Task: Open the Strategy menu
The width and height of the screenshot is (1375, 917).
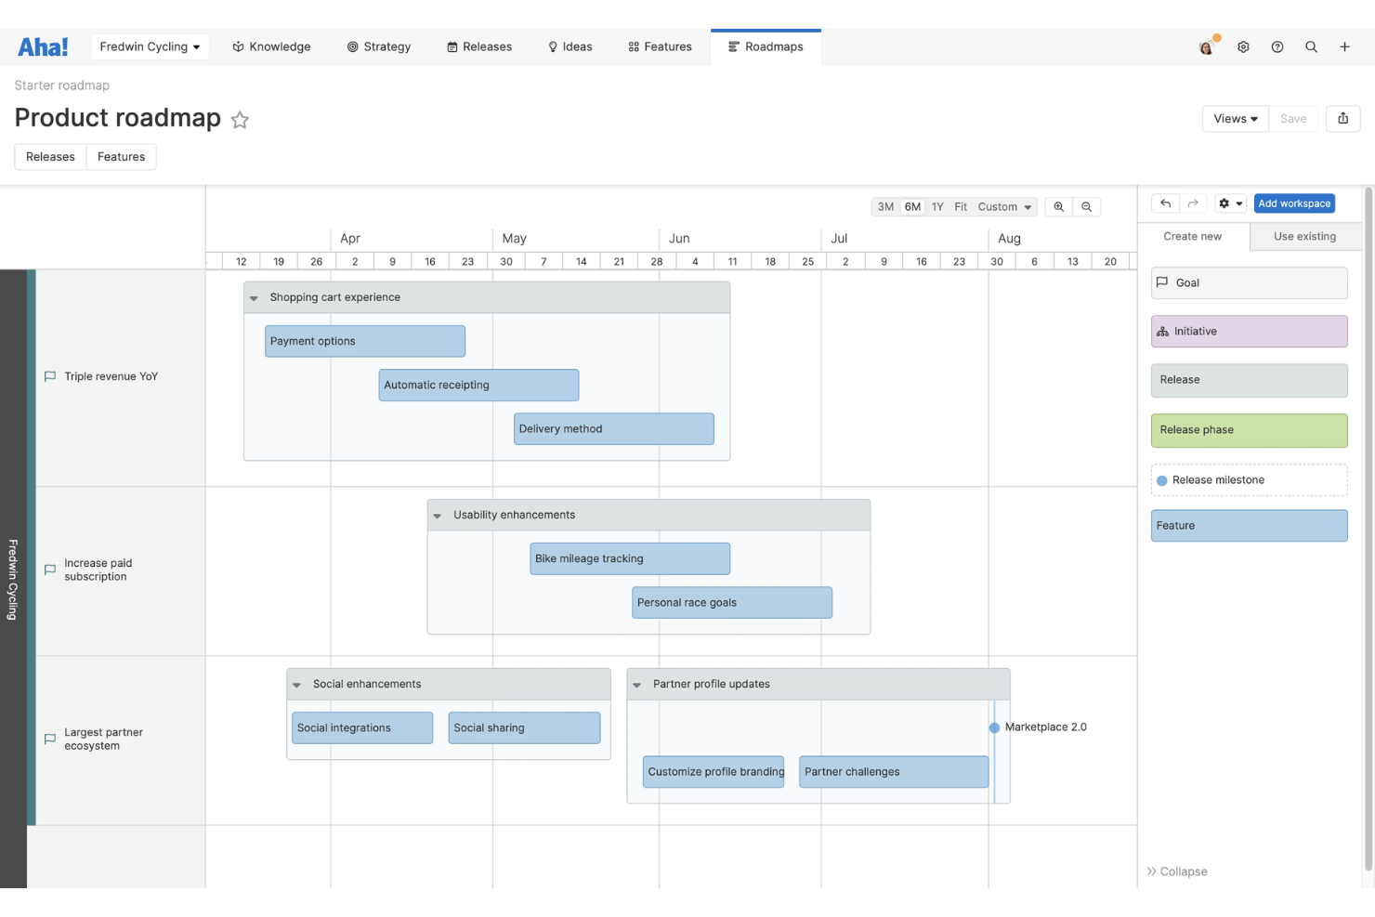Action: pyautogui.click(x=379, y=46)
